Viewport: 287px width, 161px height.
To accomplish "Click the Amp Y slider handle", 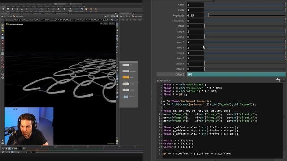I will point(204,37).
